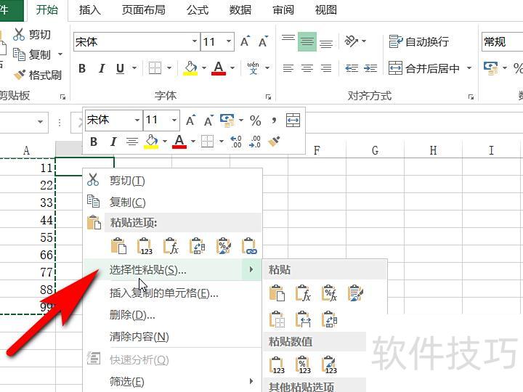Click the mini toolbar comma style icon
Image resolution: width=523 pixels, height=392 pixels.
click(274, 121)
